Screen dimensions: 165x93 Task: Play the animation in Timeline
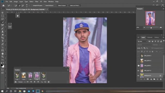pyautogui.click(x=35, y=82)
